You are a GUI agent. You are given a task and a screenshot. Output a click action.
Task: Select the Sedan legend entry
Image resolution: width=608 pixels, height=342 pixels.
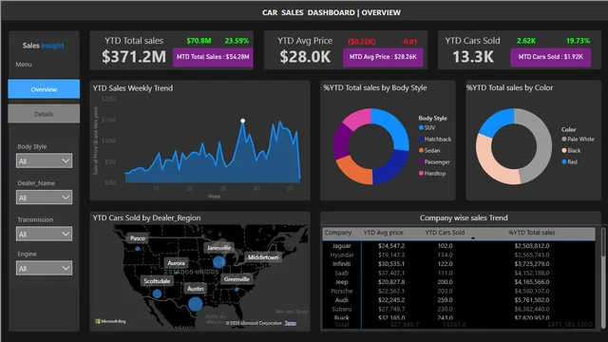(x=429, y=150)
